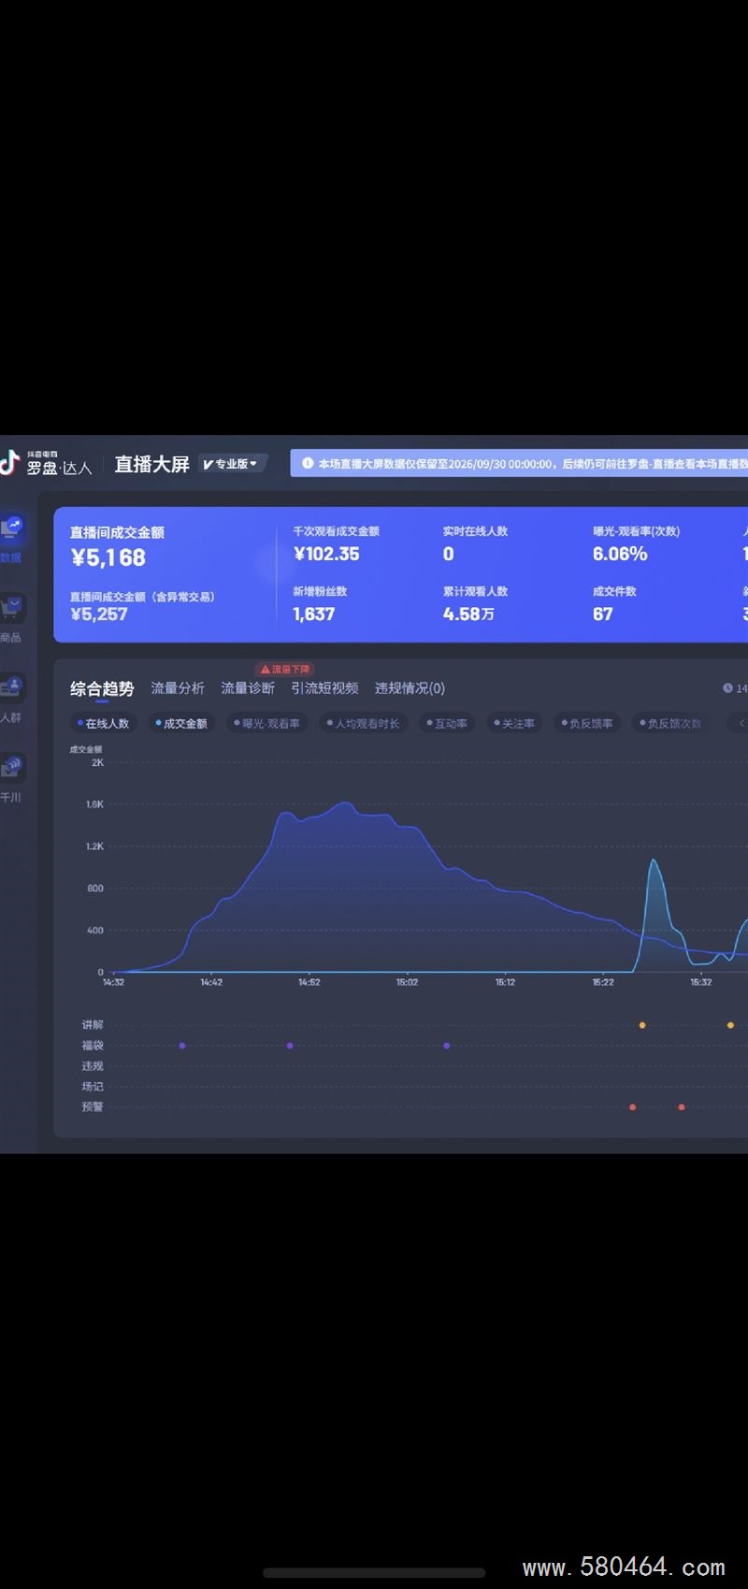Open the 数据 sidebar icon
The height and width of the screenshot is (1589, 748).
pos(11,527)
